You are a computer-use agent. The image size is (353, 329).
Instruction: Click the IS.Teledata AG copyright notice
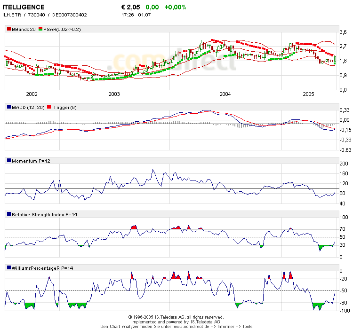[x=176, y=317]
